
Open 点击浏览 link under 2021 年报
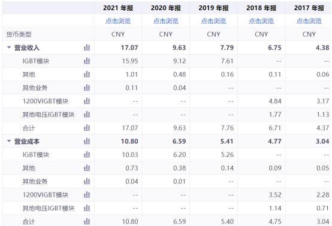[118, 21]
